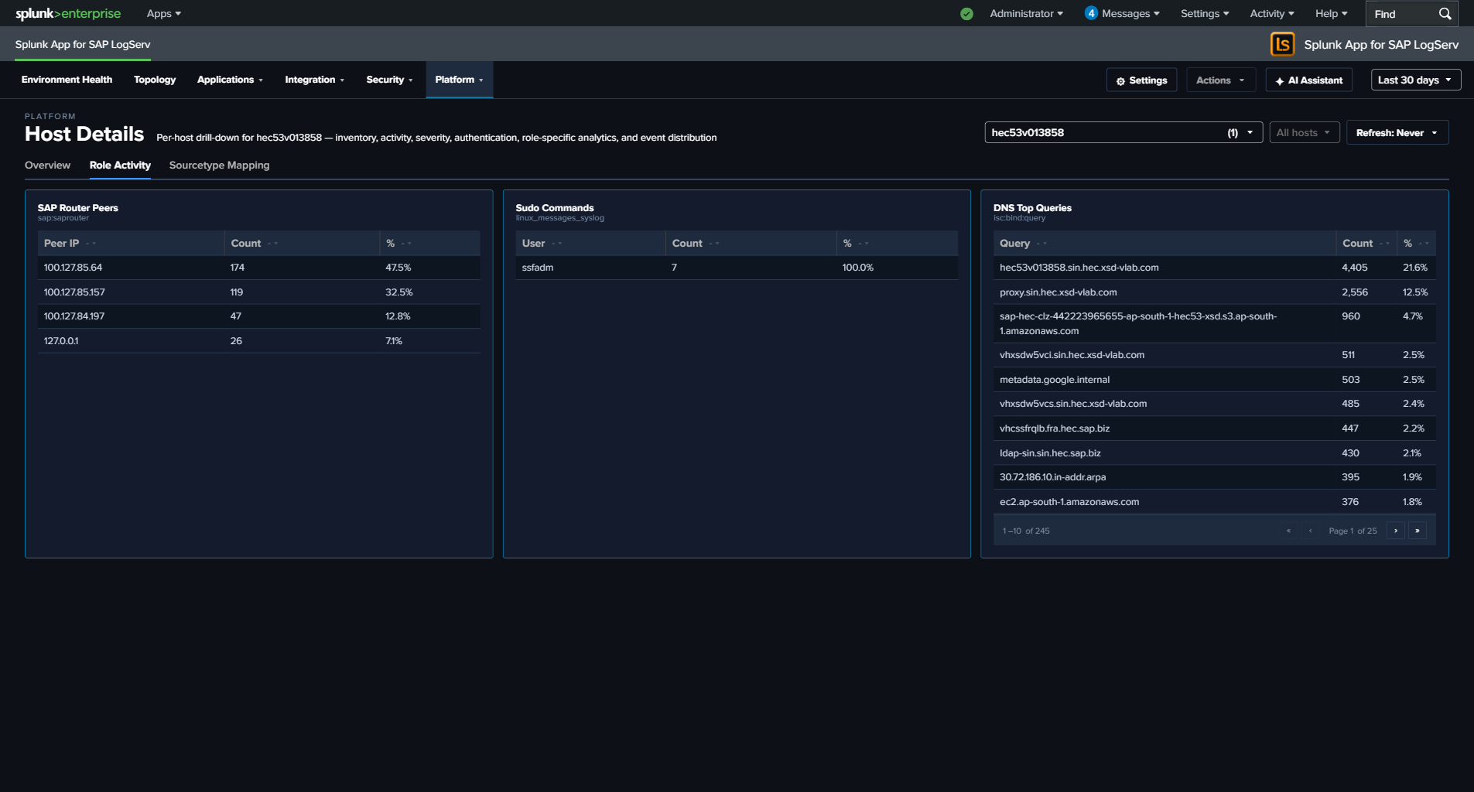Screen dimensions: 1474x792
Task: Open the Activity menu
Action: click(1272, 14)
